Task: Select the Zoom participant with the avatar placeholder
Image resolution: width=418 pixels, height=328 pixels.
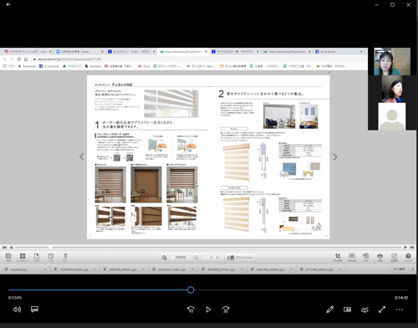Action: (x=392, y=116)
